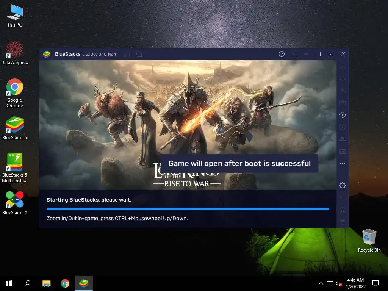The width and height of the screenshot is (388, 291).
Task: Click the network icon in system tray
Action: pos(330,283)
